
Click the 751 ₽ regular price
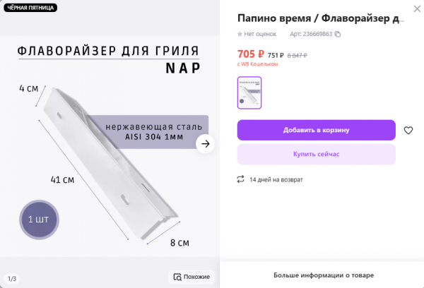(x=276, y=55)
